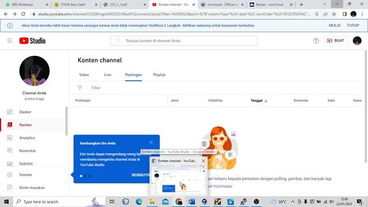The width and height of the screenshot is (368, 207).
Task: Reload the page
Action: 23,14
